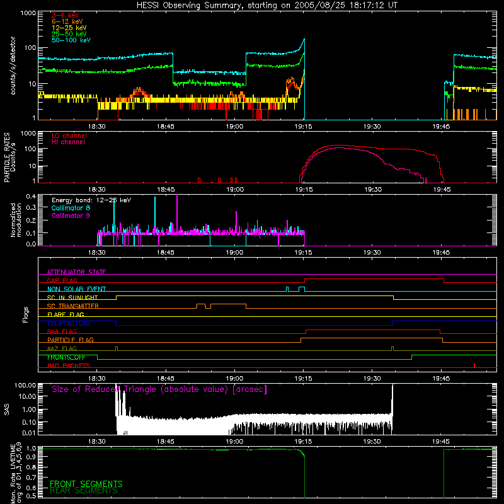Click the SAS axis label
Viewport: 504px width, 504px height.
pos(7,410)
